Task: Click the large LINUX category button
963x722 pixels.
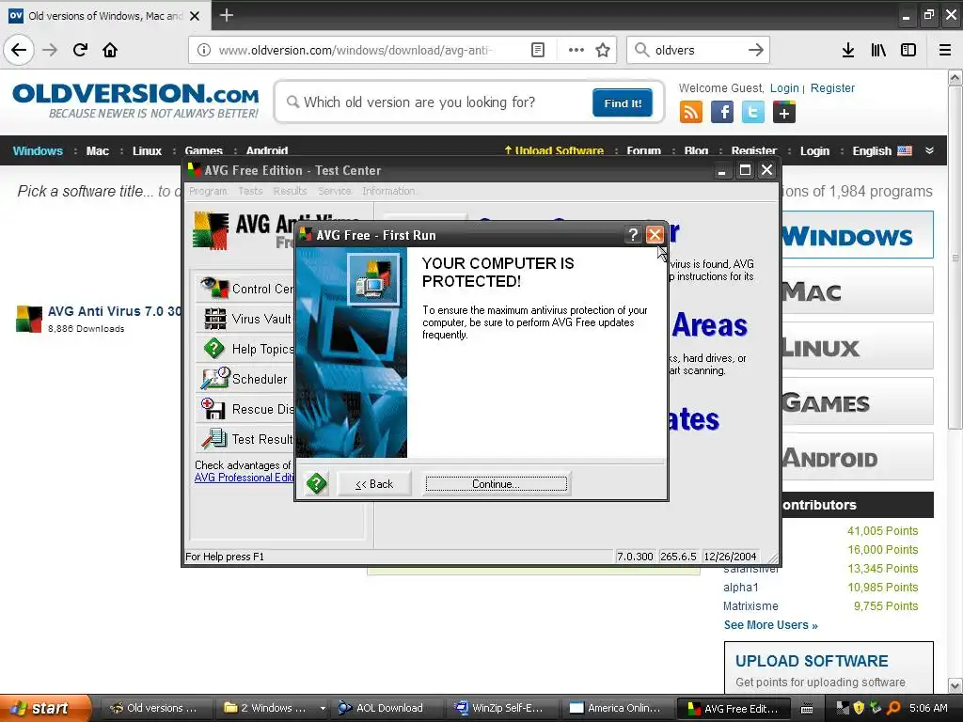Action: click(x=858, y=346)
